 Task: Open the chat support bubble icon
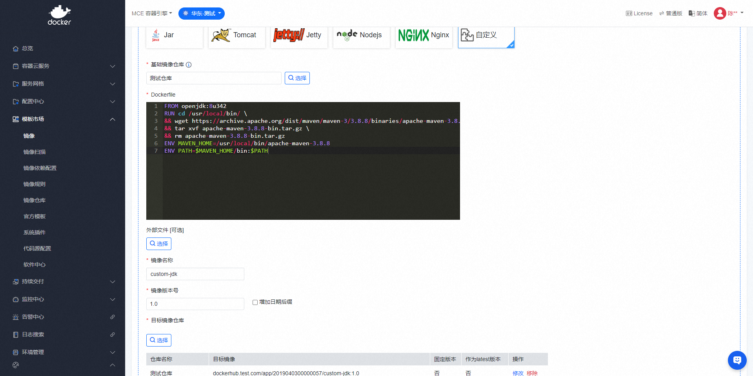[x=737, y=360]
